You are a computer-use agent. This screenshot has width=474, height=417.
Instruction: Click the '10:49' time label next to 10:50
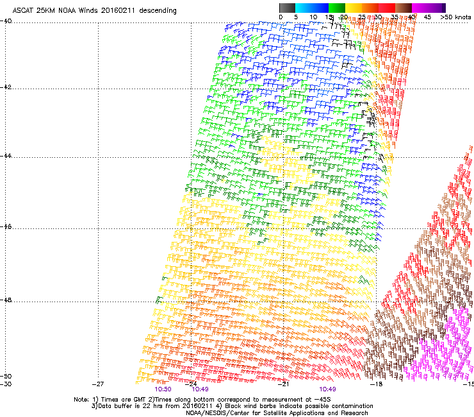[200, 389]
